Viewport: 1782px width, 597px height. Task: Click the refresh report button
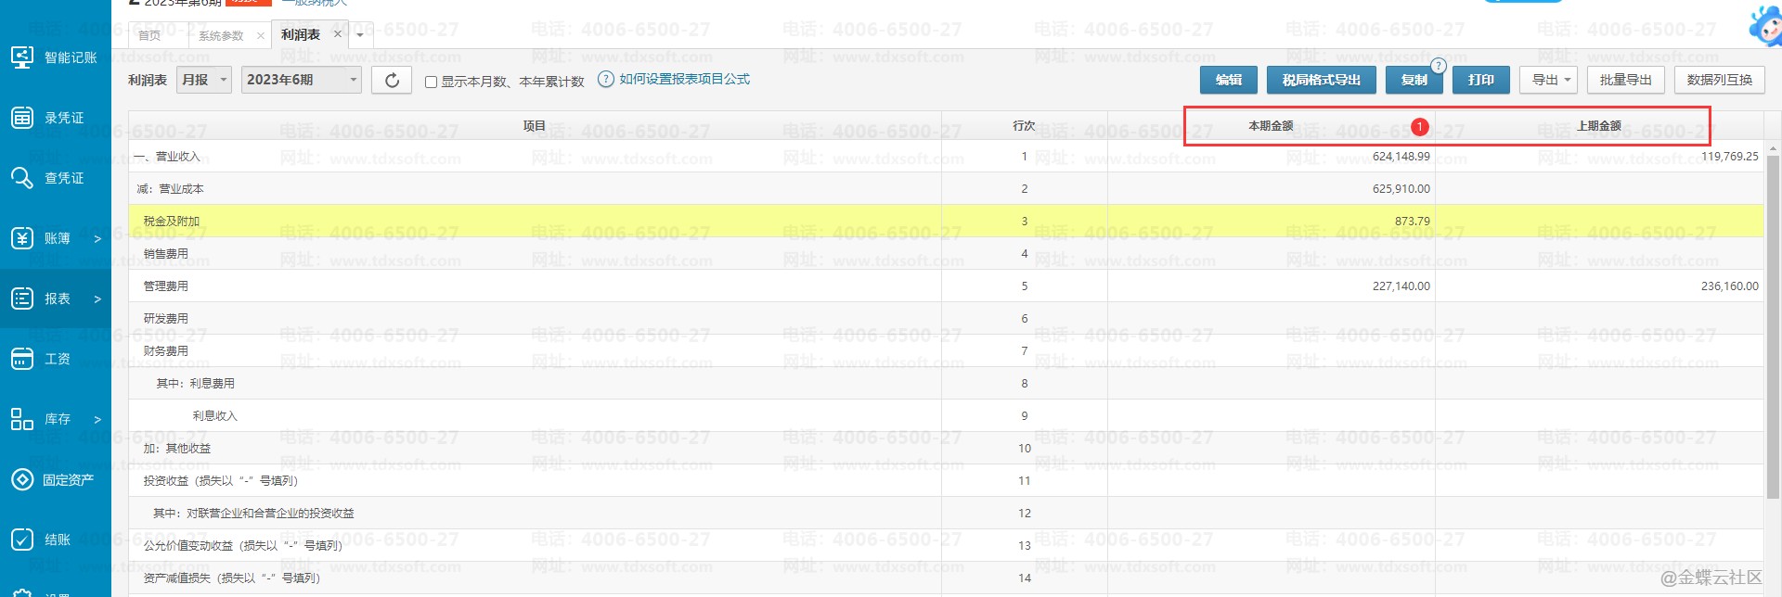(x=392, y=81)
